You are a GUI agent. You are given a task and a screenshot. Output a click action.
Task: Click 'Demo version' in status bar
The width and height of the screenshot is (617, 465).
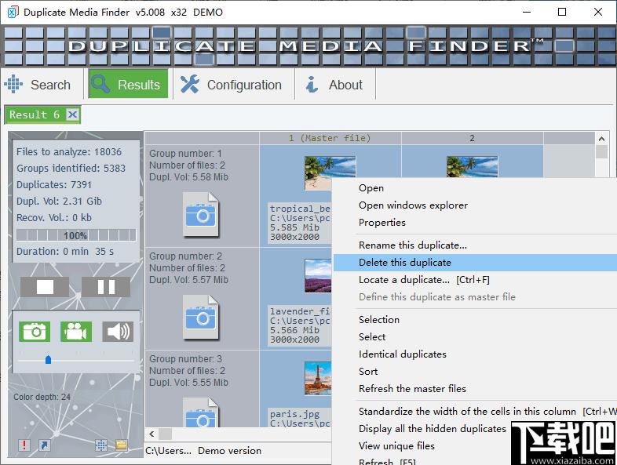pyautogui.click(x=230, y=451)
